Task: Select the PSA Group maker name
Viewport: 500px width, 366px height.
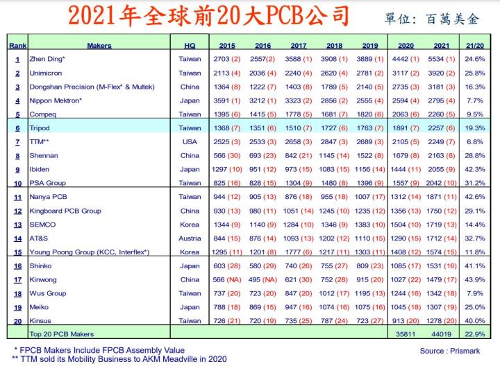Action: pyautogui.click(x=47, y=183)
